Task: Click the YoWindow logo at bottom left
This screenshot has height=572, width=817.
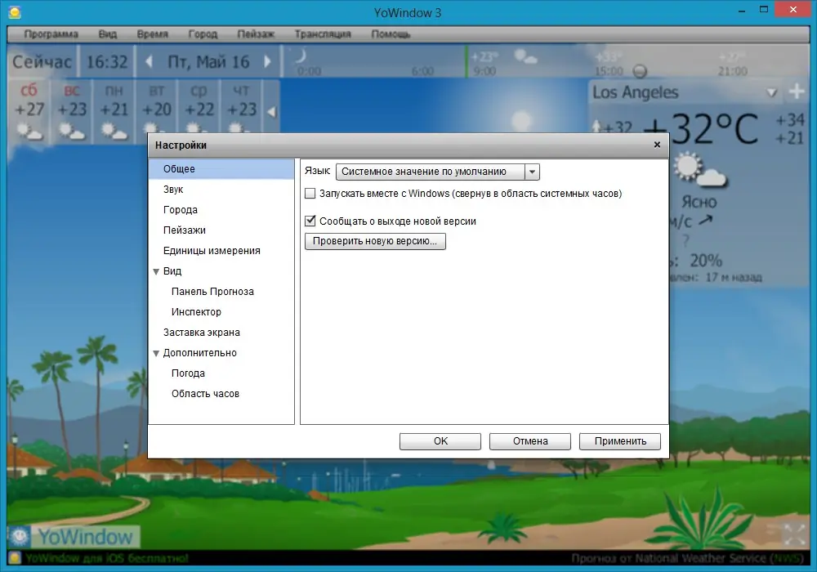Action: coord(74,537)
